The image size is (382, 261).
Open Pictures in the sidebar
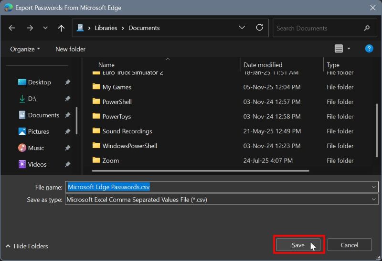pos(38,131)
